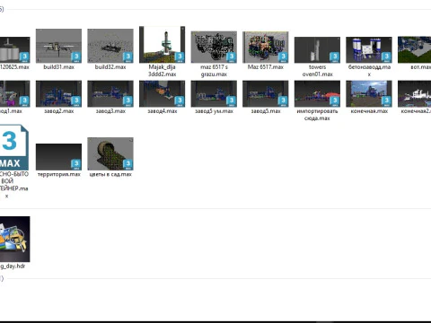The image size is (431, 323).
Task: Click the g_day.hdr image file icon
Action: (14, 239)
